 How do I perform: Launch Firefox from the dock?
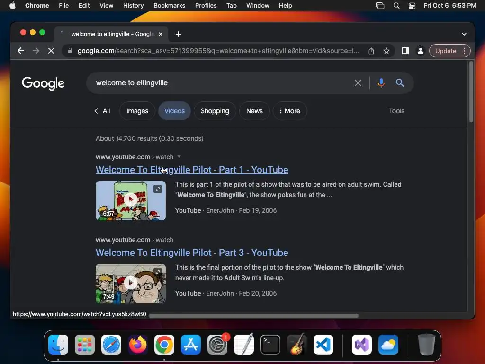click(x=138, y=345)
